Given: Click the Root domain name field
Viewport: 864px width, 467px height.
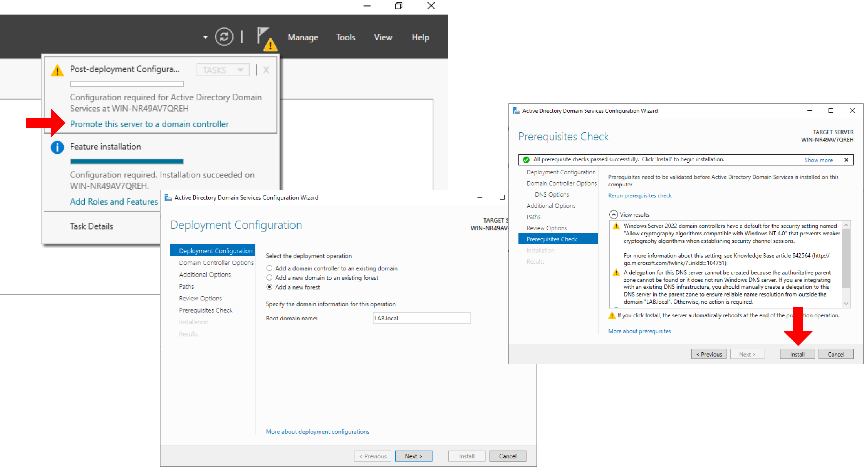Looking at the screenshot, I should (421, 318).
